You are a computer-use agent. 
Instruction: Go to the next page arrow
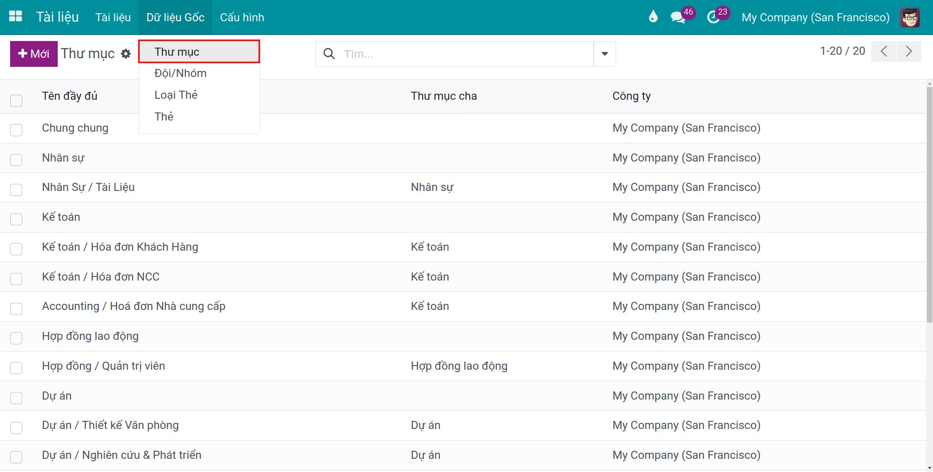pos(909,51)
